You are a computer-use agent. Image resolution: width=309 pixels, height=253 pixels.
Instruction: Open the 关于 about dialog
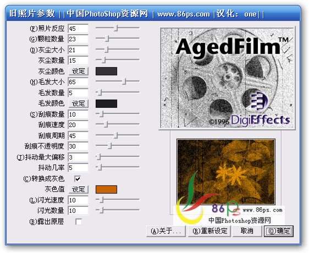[x=165, y=231]
